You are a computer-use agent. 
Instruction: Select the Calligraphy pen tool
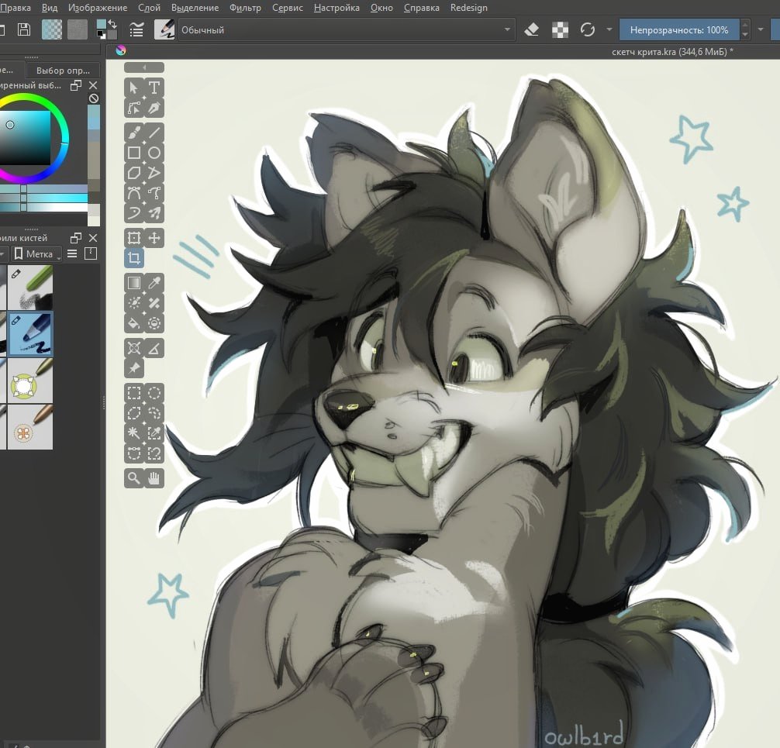[154, 108]
